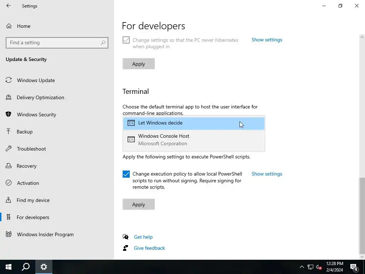This screenshot has width=365, height=274.
Task: Click the Give feedback person icon
Action: pos(125,248)
